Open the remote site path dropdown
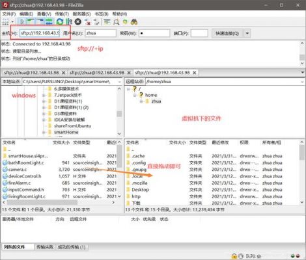This screenshot has height=260, width=306. [x=302, y=82]
